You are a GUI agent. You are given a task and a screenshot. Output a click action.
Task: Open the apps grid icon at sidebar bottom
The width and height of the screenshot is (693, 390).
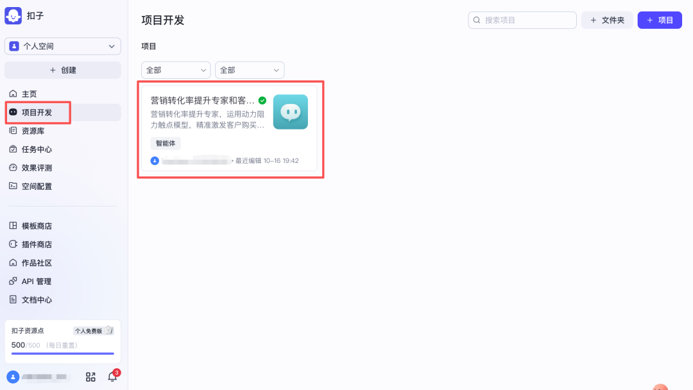[x=90, y=377]
